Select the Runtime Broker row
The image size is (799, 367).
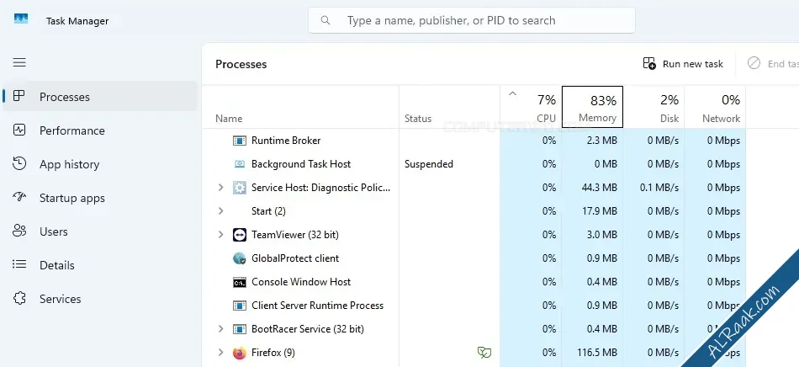(x=474, y=141)
